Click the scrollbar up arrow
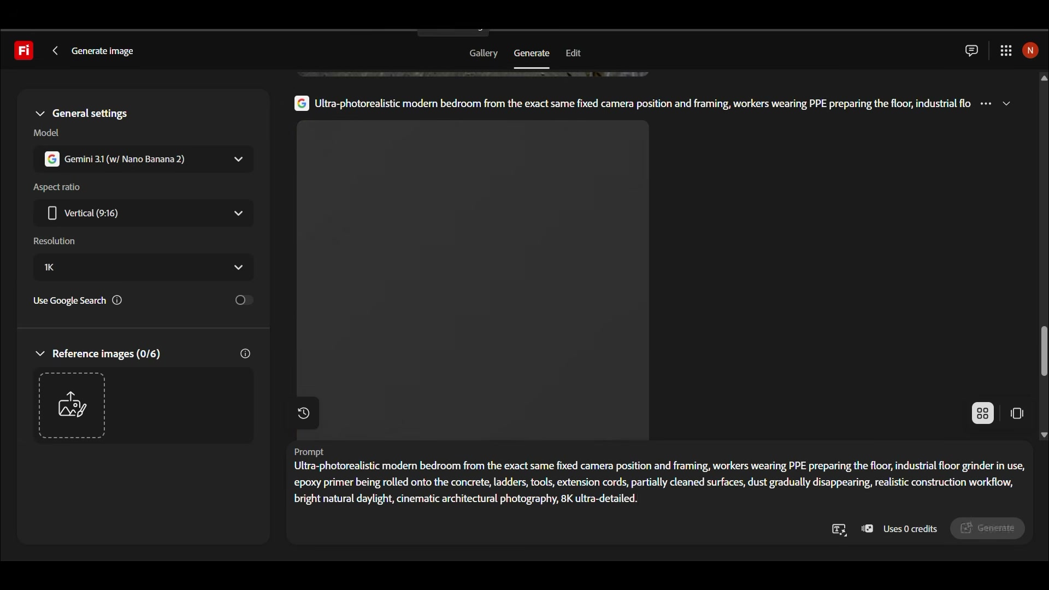The width and height of the screenshot is (1049, 590). (1044, 79)
